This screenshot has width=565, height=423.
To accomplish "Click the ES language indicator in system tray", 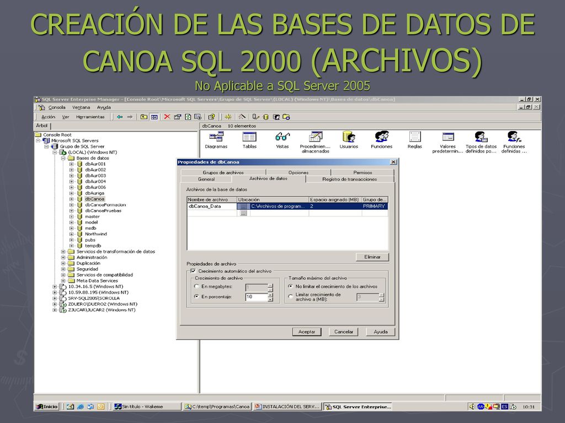I will 504,406.
